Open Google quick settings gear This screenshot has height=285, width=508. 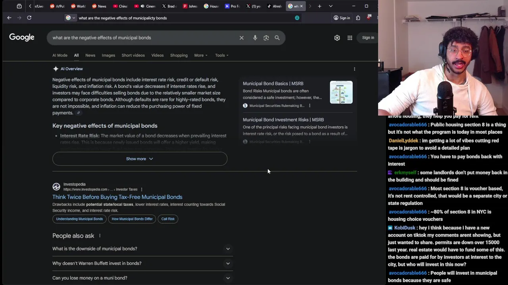(x=337, y=38)
